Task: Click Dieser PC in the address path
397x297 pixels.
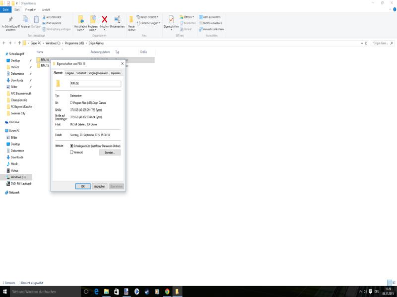Action: [x=35, y=43]
